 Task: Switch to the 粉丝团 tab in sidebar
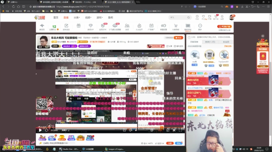coord(226,42)
